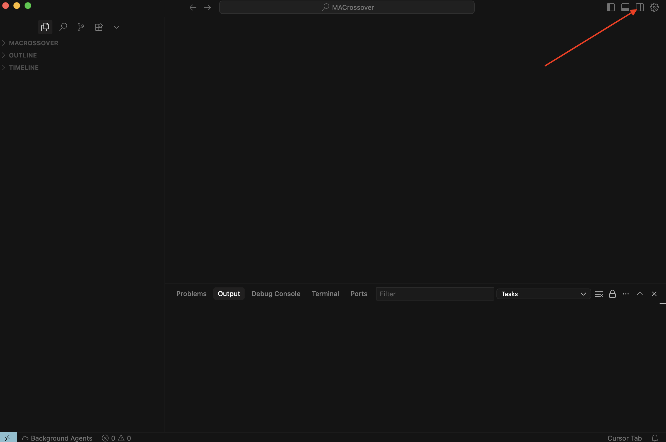Viewport: 666px width, 442px height.
Task: Switch to the Terminal tab
Action: (x=325, y=294)
